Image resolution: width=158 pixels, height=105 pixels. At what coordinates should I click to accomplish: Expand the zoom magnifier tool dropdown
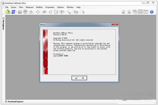click(34, 12)
